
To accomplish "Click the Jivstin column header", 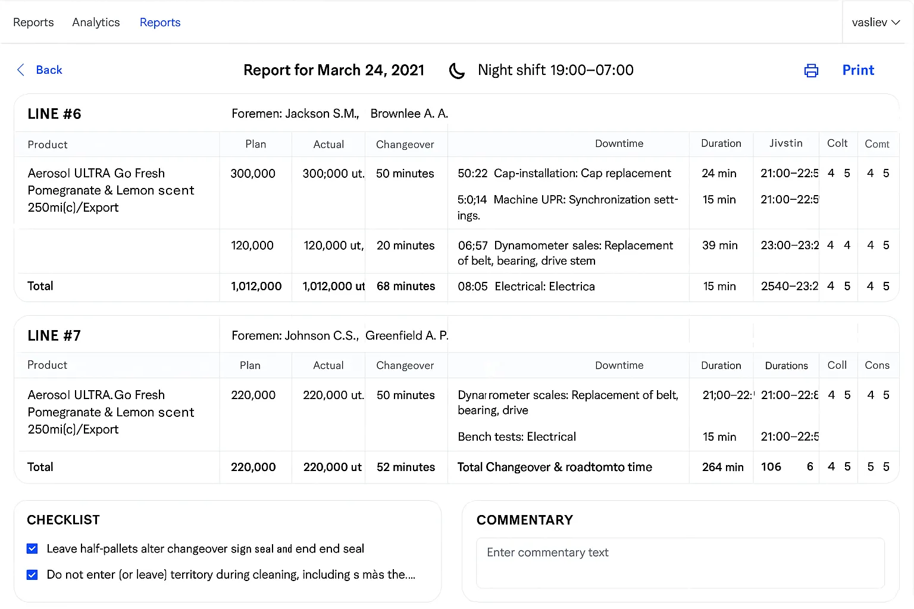I will coord(785,143).
